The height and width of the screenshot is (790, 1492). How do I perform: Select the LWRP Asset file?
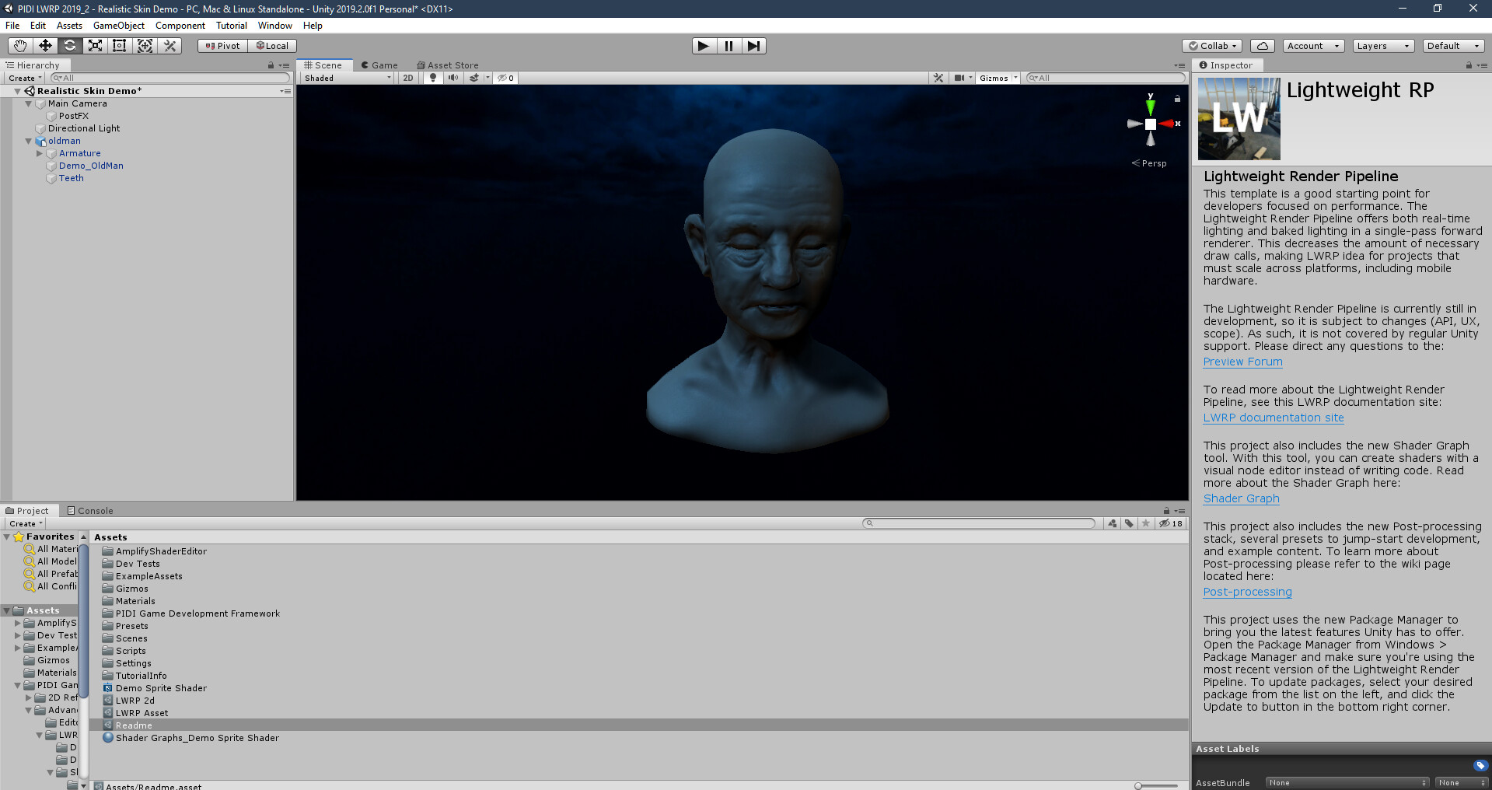[142, 713]
